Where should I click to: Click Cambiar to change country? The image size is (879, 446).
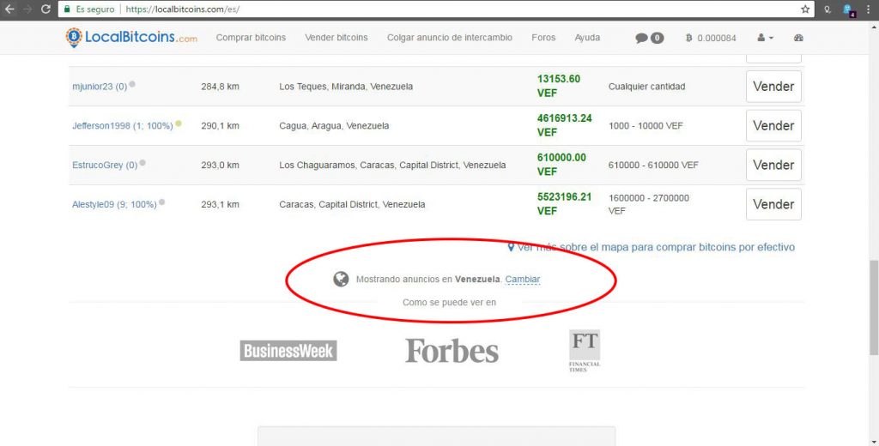[523, 279]
